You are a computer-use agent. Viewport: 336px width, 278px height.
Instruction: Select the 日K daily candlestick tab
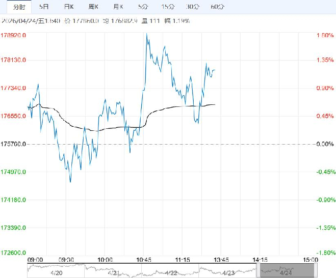[x=69, y=7]
